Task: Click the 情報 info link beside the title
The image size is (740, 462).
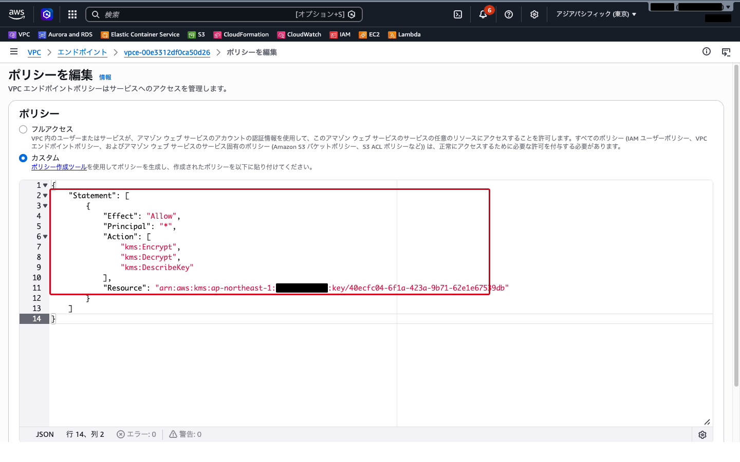Action: tap(105, 77)
